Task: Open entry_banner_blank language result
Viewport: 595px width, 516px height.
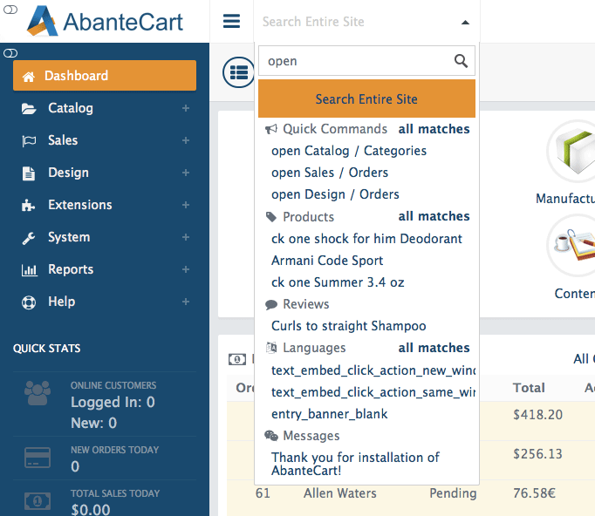Action: pos(330,414)
